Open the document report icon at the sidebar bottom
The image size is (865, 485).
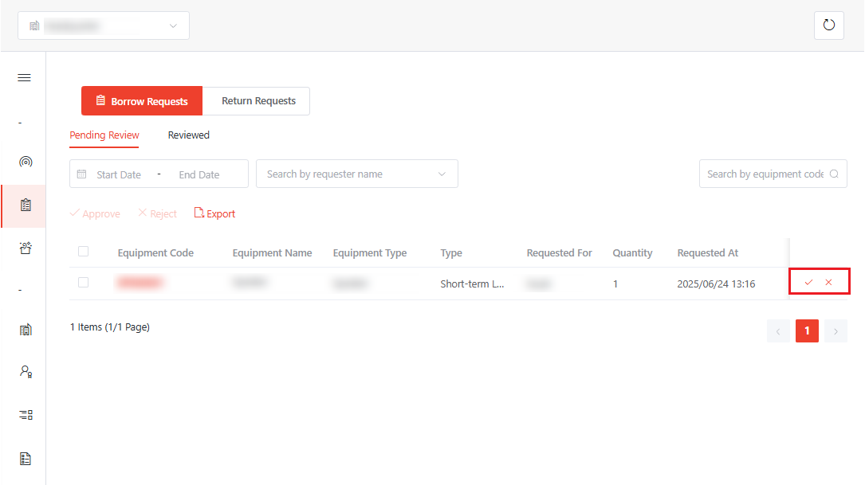pyautogui.click(x=25, y=458)
